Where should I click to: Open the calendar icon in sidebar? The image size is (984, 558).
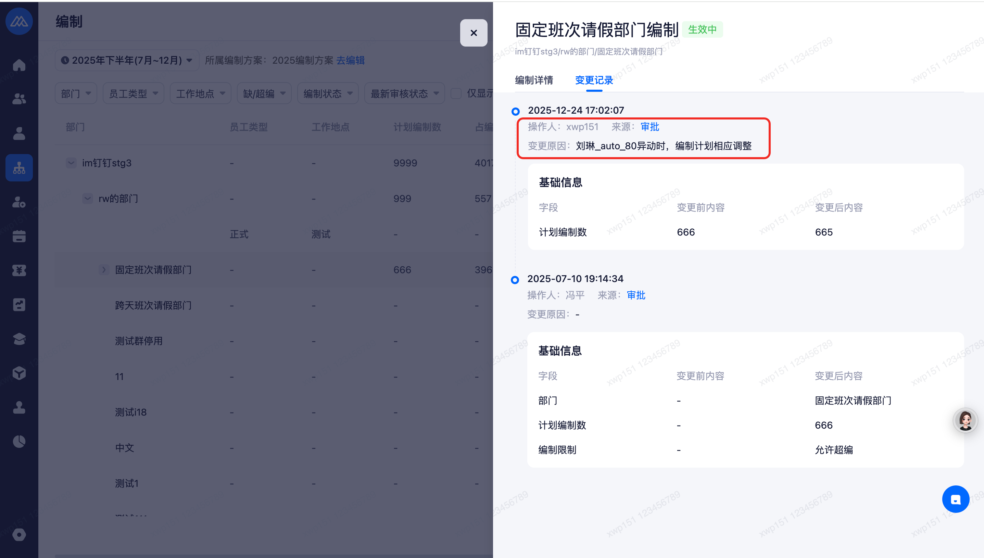(19, 236)
